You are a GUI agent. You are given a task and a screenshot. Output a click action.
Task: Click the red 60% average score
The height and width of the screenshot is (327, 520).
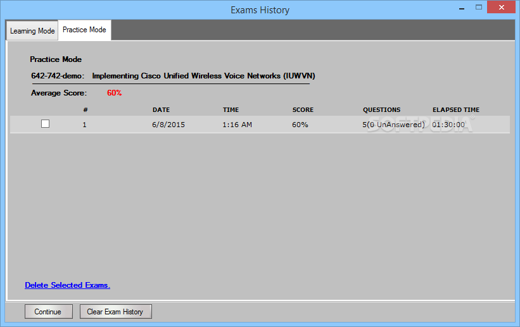coord(115,93)
